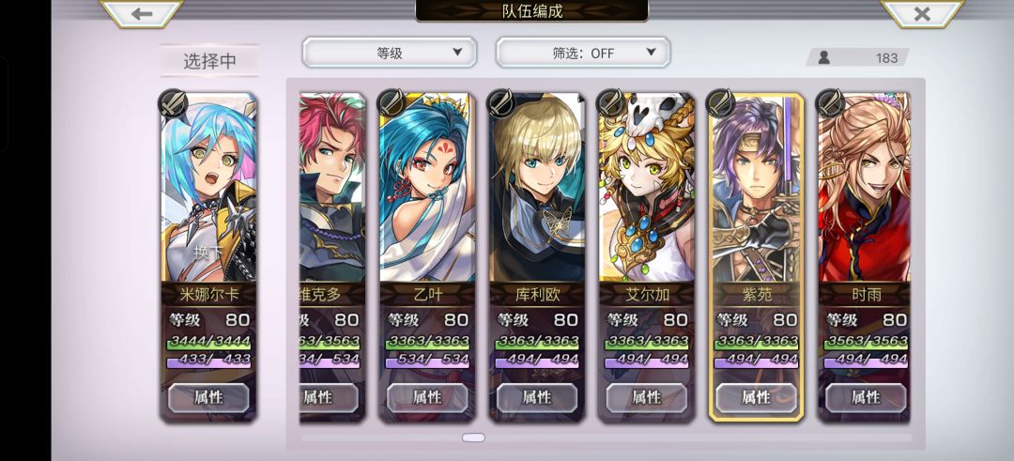Close the team formation screen with X

pos(922,13)
